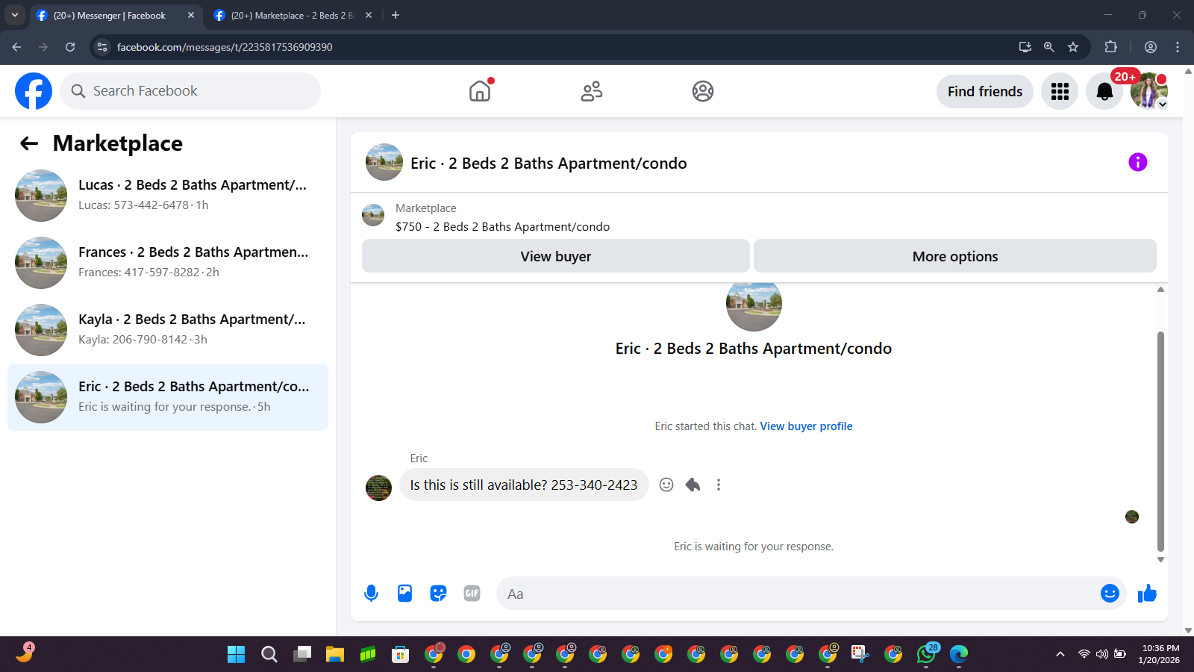
Task: Click the View buyer button
Action: (556, 256)
